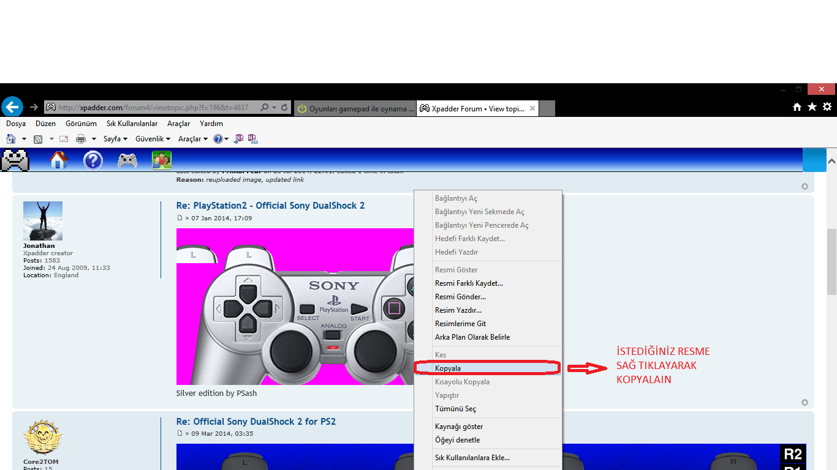
Task: Click the Xpadder pixel gamepad logo
Action: pos(15,160)
